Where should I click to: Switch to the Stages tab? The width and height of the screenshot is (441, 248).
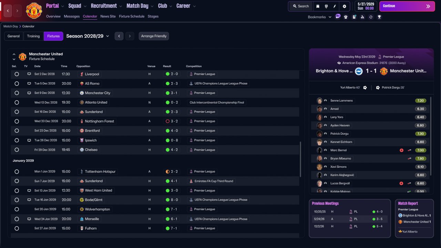(x=153, y=16)
